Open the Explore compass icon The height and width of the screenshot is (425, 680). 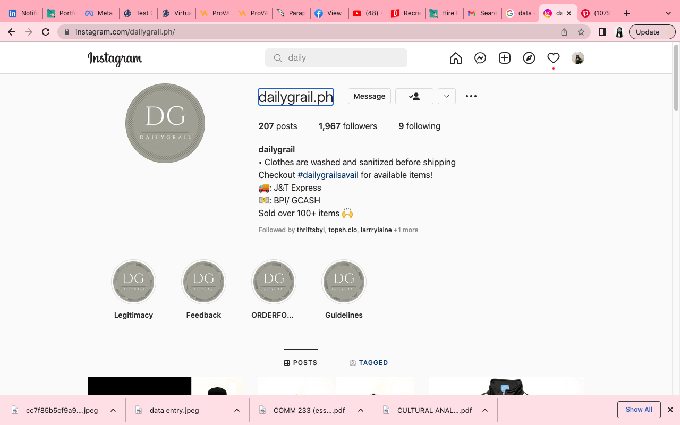(529, 58)
